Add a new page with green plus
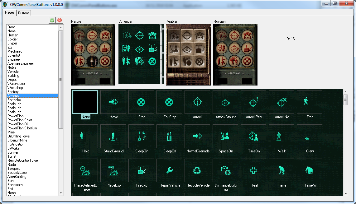 [52, 20]
